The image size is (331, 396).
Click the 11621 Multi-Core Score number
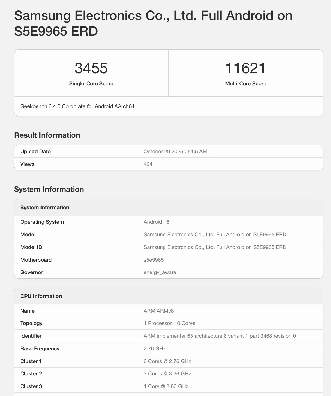(x=245, y=68)
